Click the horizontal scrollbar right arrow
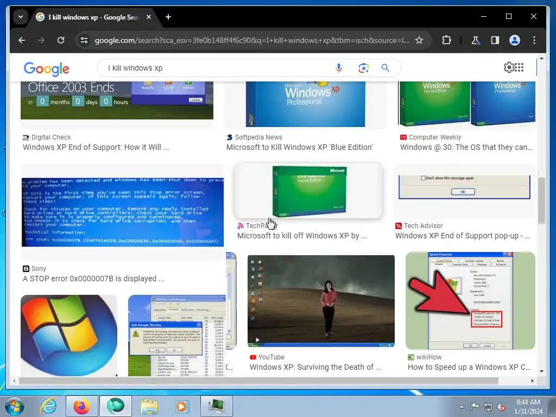Image resolution: width=556 pixels, height=417 pixels. [532, 381]
